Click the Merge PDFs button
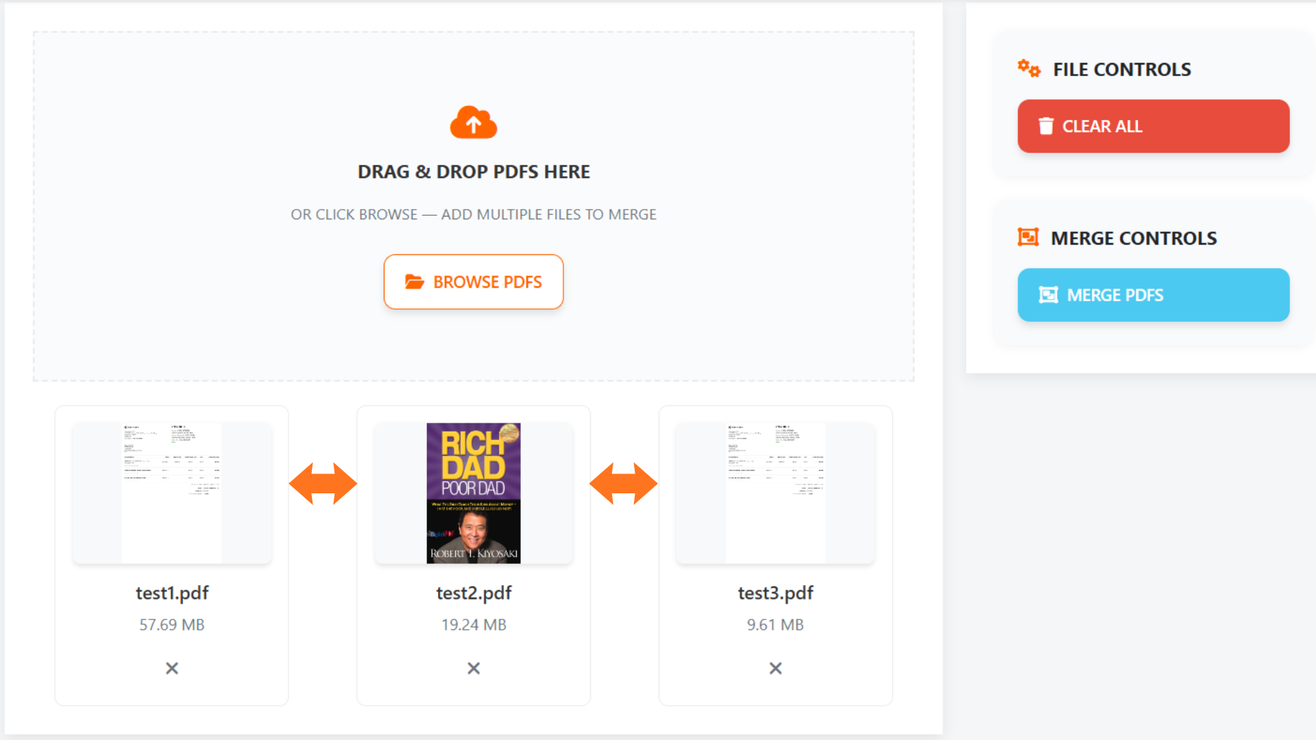The image size is (1316, 740). (1153, 295)
